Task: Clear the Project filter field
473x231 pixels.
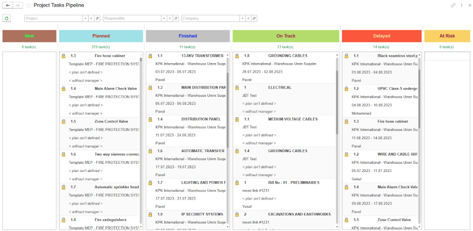Action: click(x=91, y=18)
